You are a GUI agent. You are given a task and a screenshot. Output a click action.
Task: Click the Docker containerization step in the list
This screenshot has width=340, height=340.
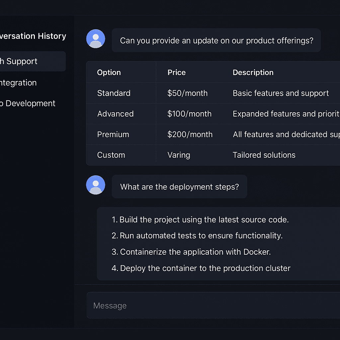click(191, 252)
